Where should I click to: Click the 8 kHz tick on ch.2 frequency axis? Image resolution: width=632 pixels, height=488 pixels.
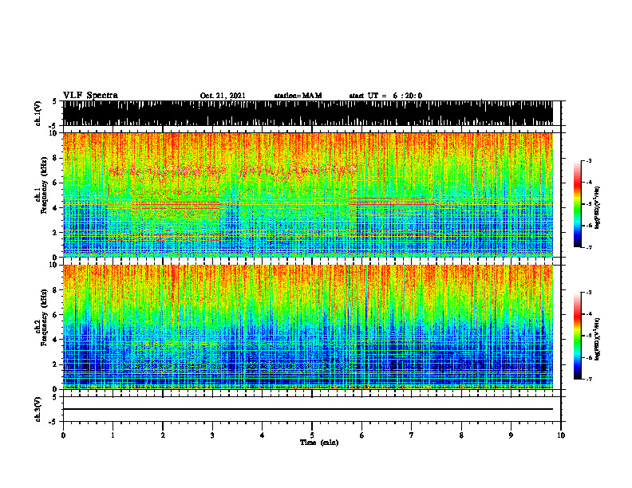click(x=56, y=290)
